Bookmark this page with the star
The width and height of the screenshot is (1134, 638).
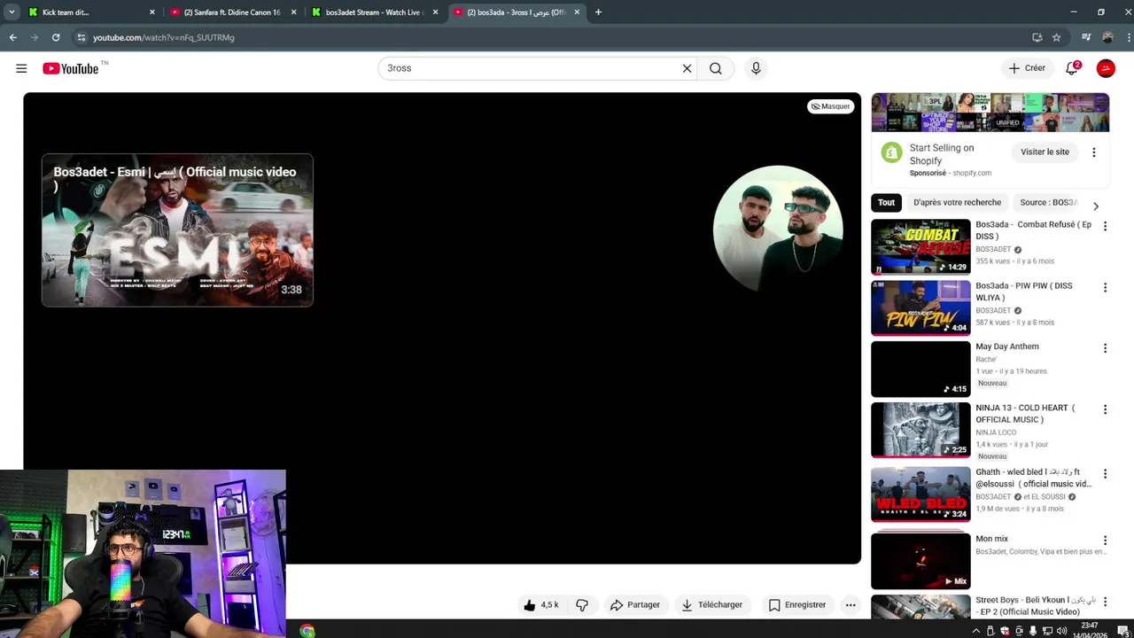point(1057,37)
